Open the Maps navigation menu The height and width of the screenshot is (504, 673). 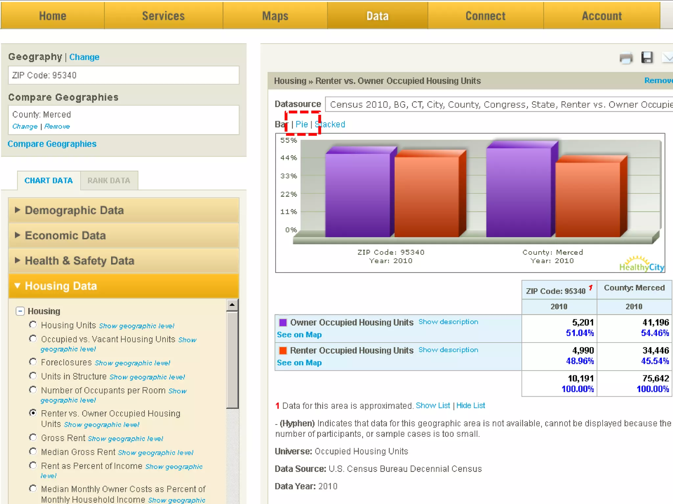coord(275,16)
